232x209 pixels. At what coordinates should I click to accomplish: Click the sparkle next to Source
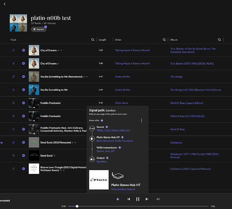point(106,127)
